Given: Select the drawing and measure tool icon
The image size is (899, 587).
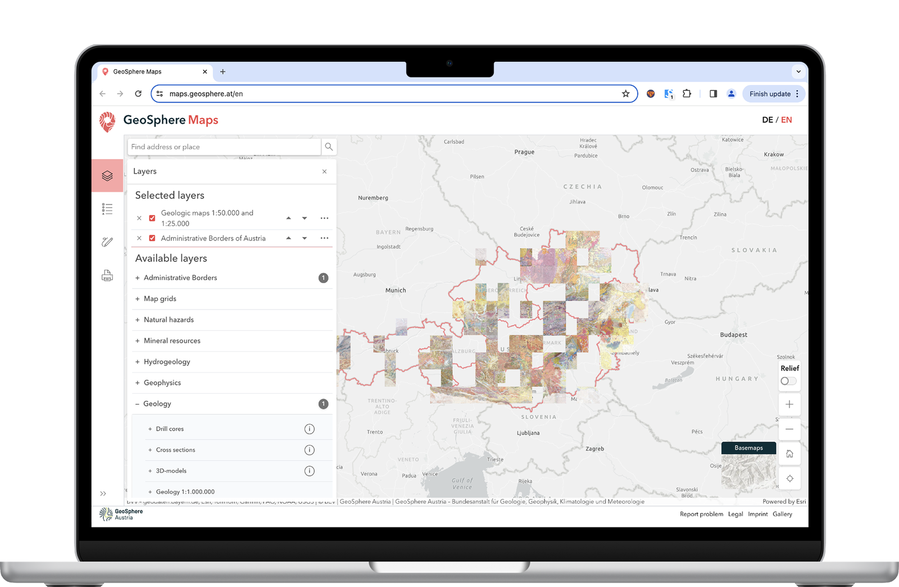Looking at the screenshot, I should (x=107, y=242).
